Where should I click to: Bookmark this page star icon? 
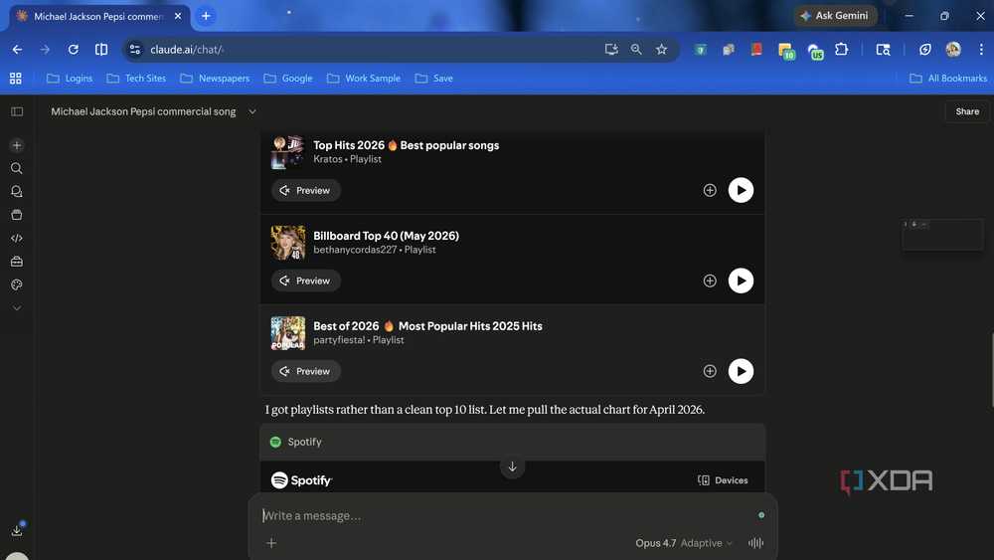(661, 50)
